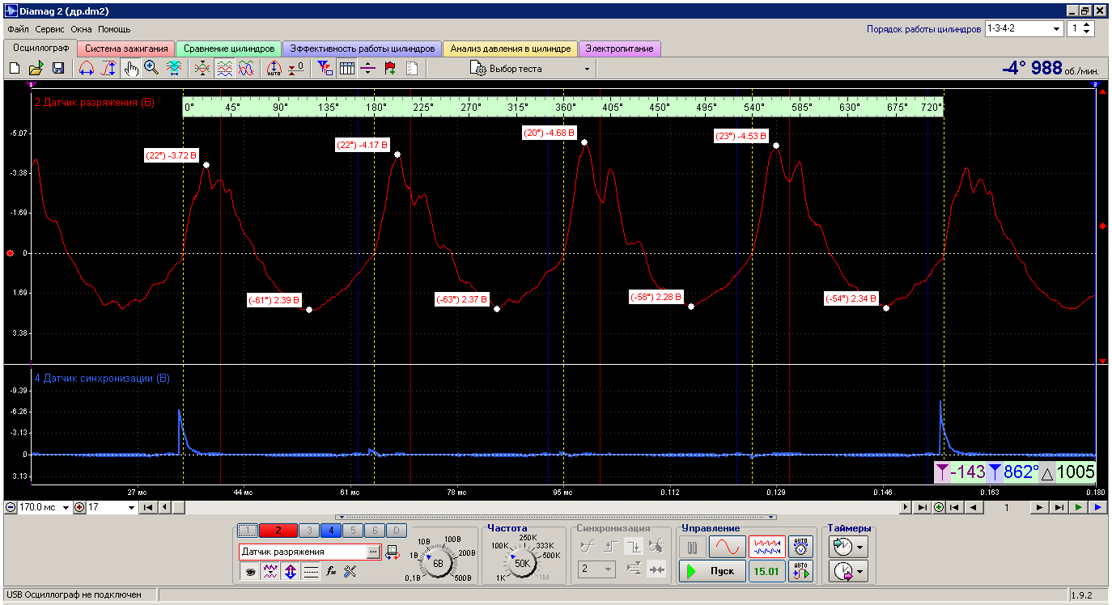Open channel settings with the wrench icon
Viewport: 1112px width, 605px height.
(x=350, y=571)
